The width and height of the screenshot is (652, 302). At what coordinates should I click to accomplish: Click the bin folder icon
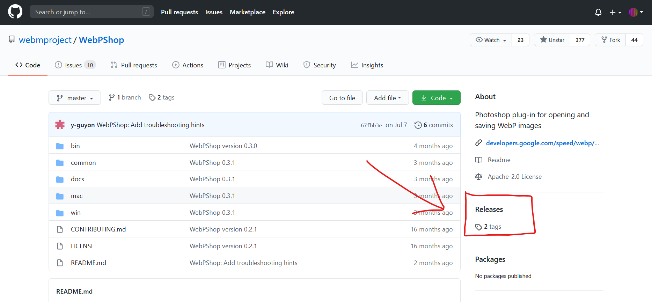pyautogui.click(x=60, y=146)
